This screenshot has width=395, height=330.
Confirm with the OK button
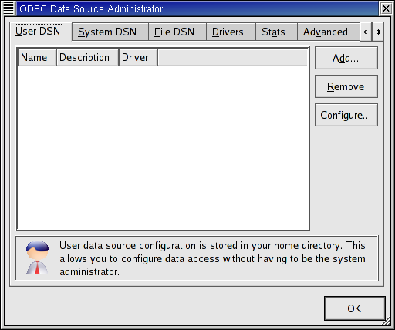(x=355, y=308)
